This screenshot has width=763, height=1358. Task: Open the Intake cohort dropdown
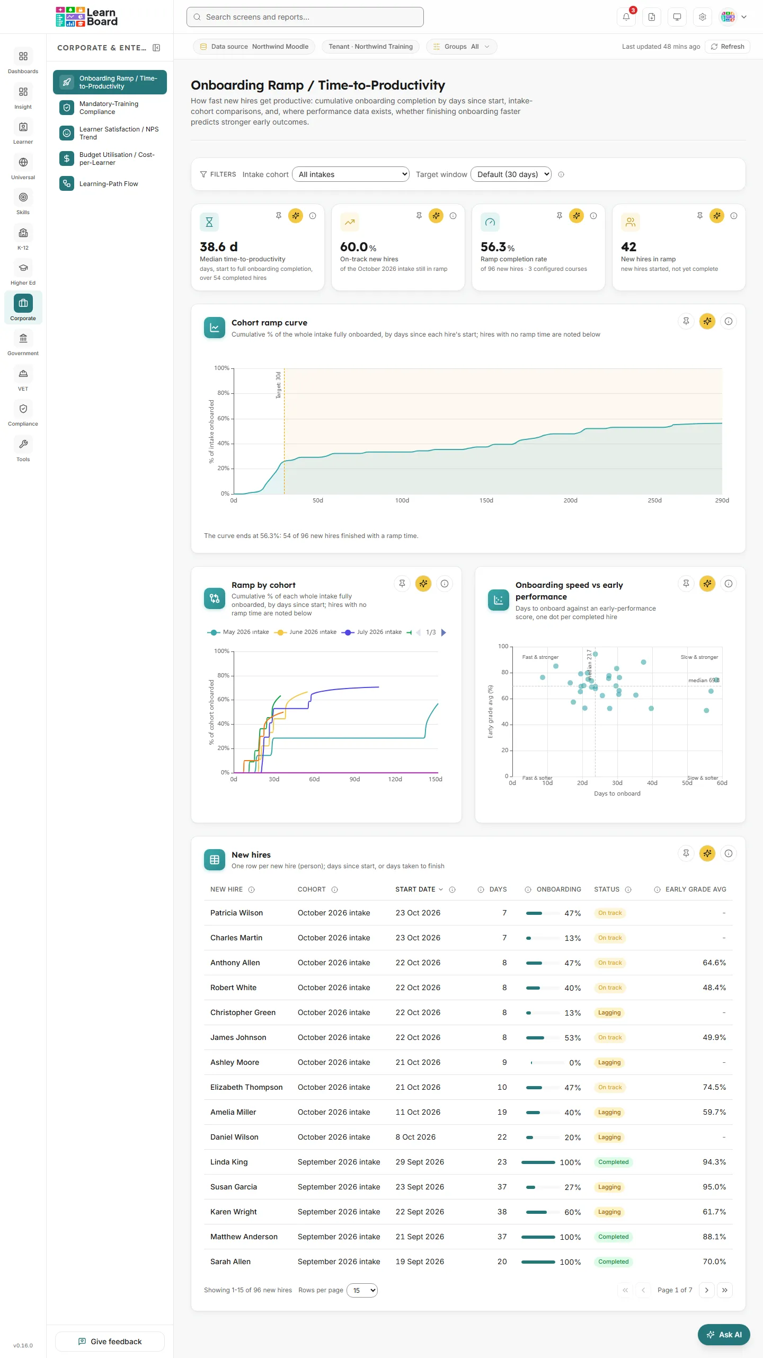click(x=351, y=174)
